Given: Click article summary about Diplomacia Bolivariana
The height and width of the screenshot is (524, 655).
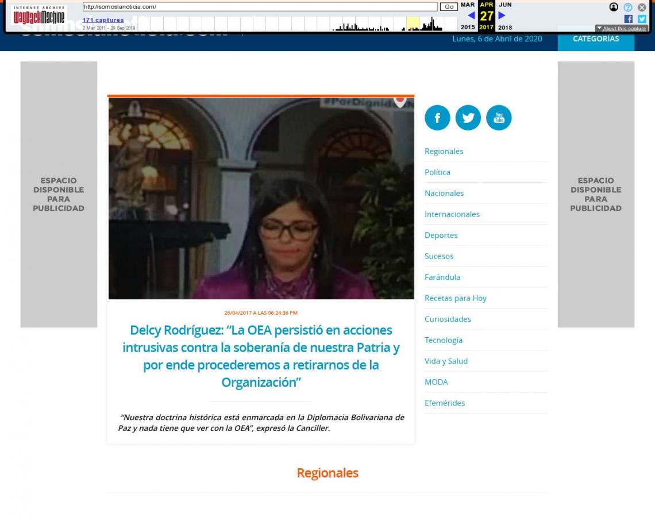Looking at the screenshot, I should click(x=261, y=422).
